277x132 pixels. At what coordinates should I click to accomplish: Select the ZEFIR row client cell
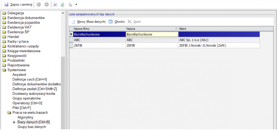pyautogui.click(x=219, y=45)
